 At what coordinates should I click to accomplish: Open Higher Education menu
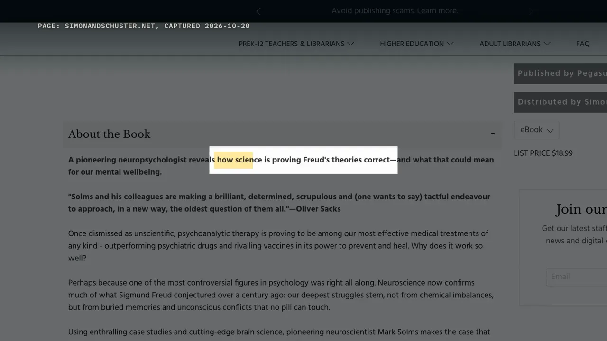417,44
